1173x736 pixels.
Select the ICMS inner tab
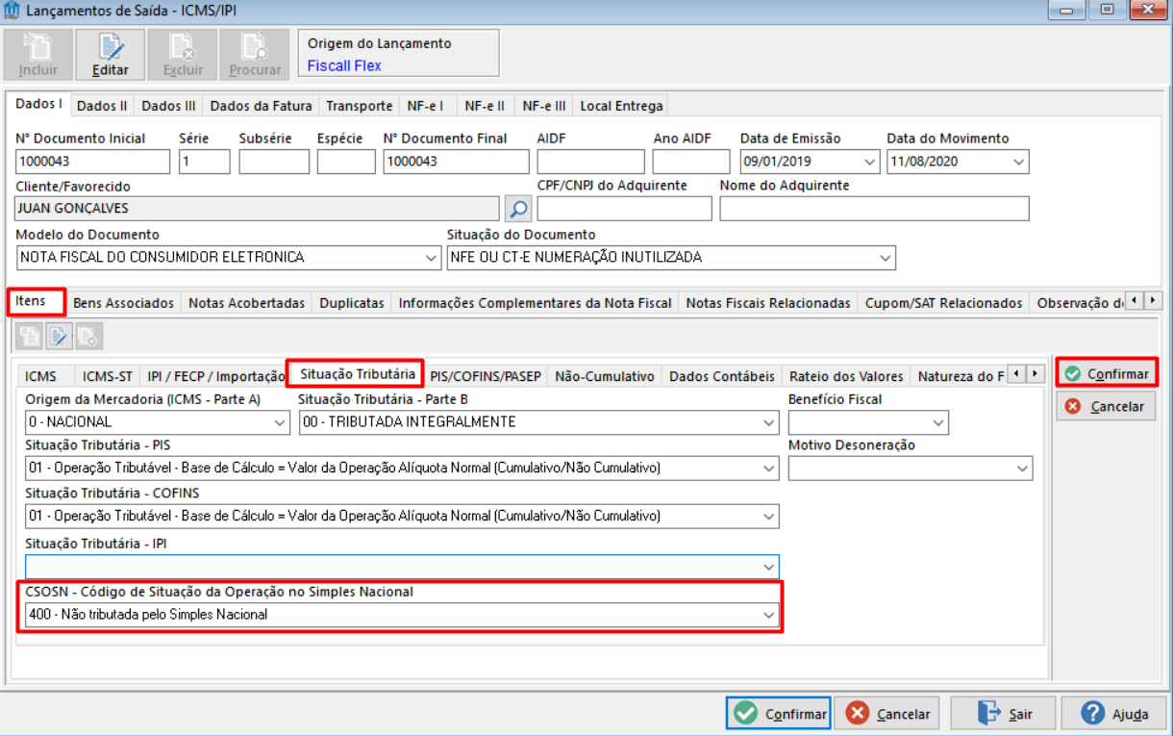point(41,376)
